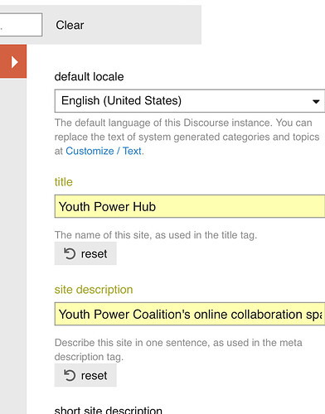Edit the title field Youth Power Hub
325x414 pixels.
pyautogui.click(x=190, y=206)
